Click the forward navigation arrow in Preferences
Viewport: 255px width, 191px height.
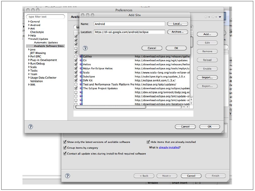coord(213,17)
